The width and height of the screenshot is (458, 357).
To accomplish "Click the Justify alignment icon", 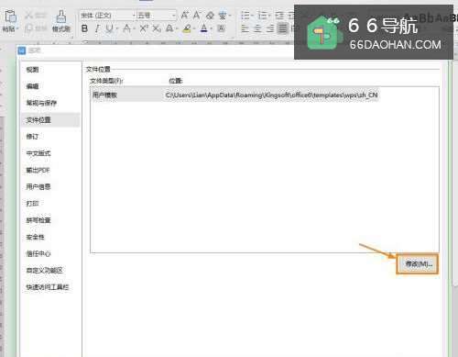I will [283, 28].
